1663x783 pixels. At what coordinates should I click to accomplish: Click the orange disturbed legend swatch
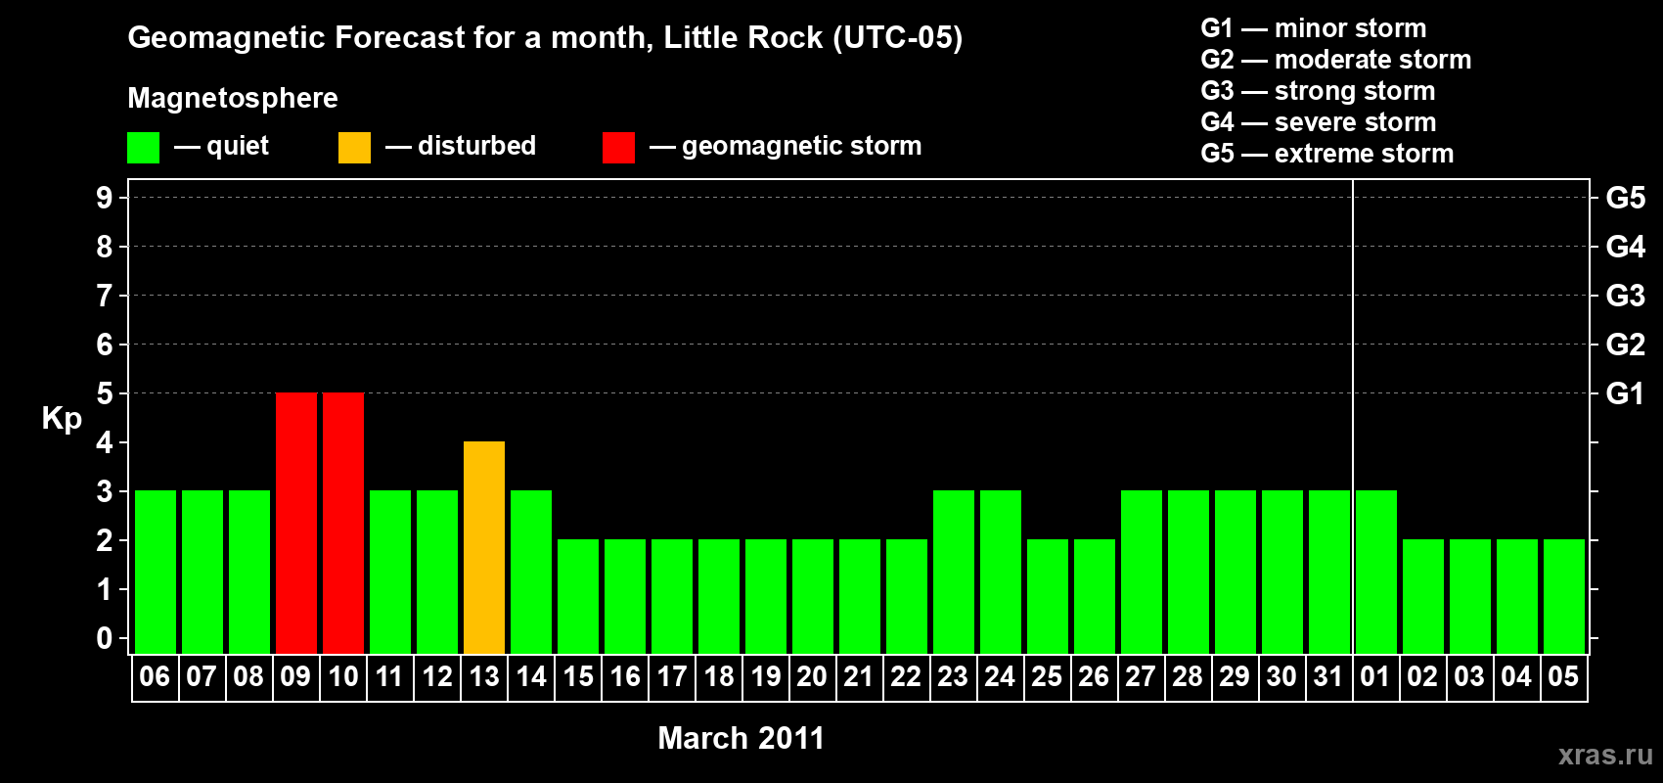(354, 148)
